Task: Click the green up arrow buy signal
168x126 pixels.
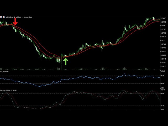Action: pos(65,61)
